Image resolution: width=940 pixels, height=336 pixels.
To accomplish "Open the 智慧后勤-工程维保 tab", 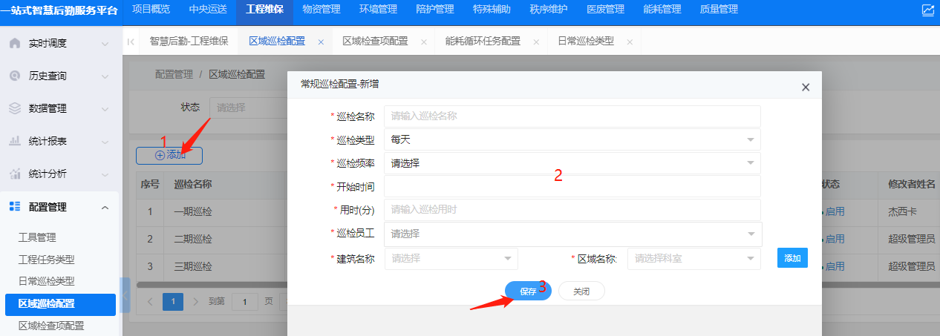I will point(189,42).
